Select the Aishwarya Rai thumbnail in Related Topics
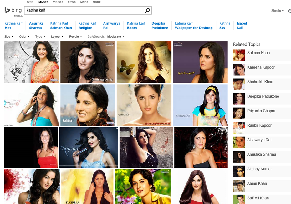This screenshot has width=291, height=204. (239, 143)
